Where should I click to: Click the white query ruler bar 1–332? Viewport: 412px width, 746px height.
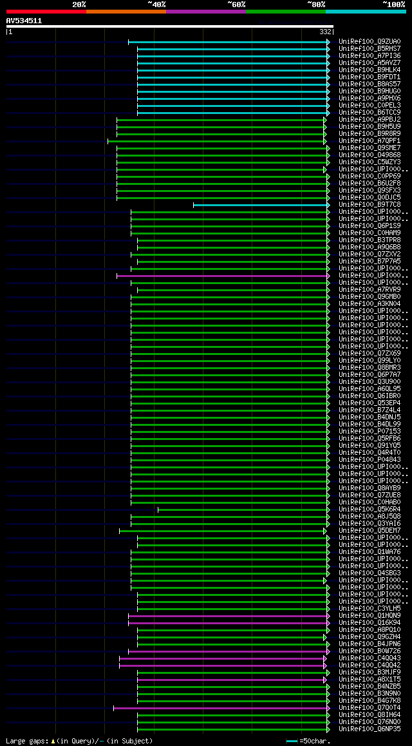coord(170,26)
